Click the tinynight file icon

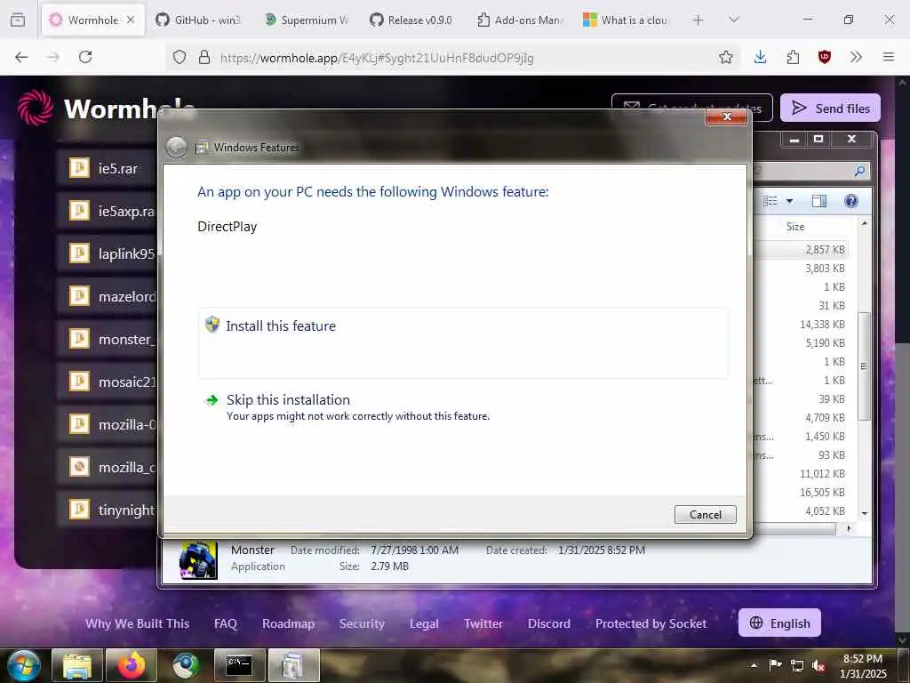[x=79, y=510]
